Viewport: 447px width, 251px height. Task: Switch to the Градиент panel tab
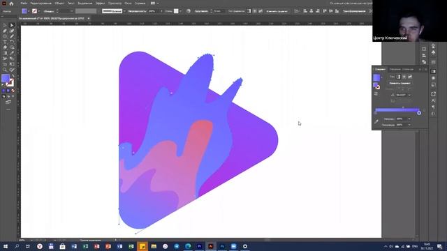(x=380, y=69)
